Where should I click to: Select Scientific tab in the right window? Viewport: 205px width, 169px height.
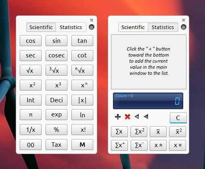(x=133, y=27)
